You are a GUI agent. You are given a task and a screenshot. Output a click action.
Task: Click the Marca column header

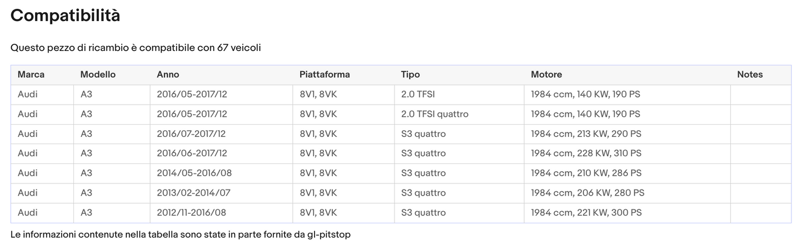click(31, 74)
